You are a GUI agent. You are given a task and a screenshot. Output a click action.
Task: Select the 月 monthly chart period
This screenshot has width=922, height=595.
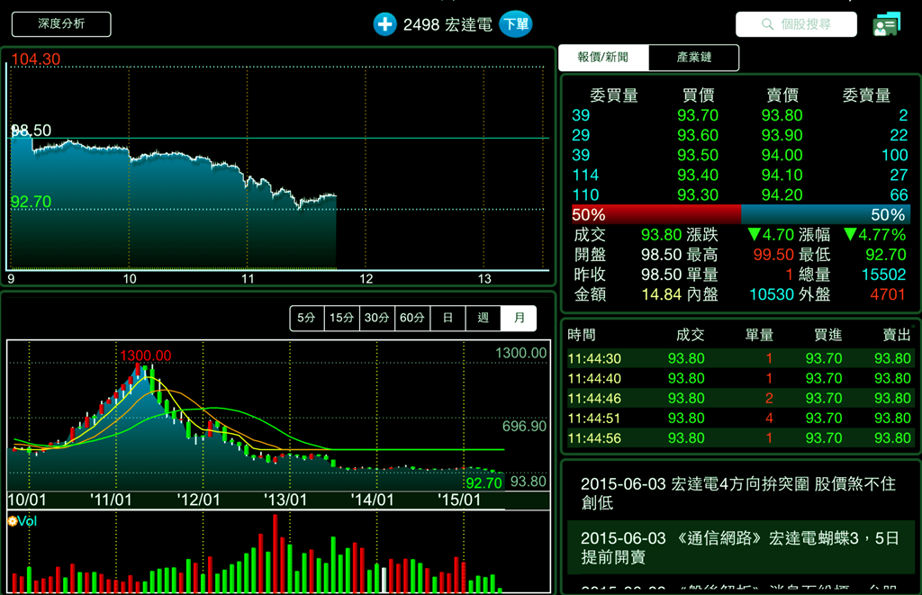pyautogui.click(x=519, y=319)
